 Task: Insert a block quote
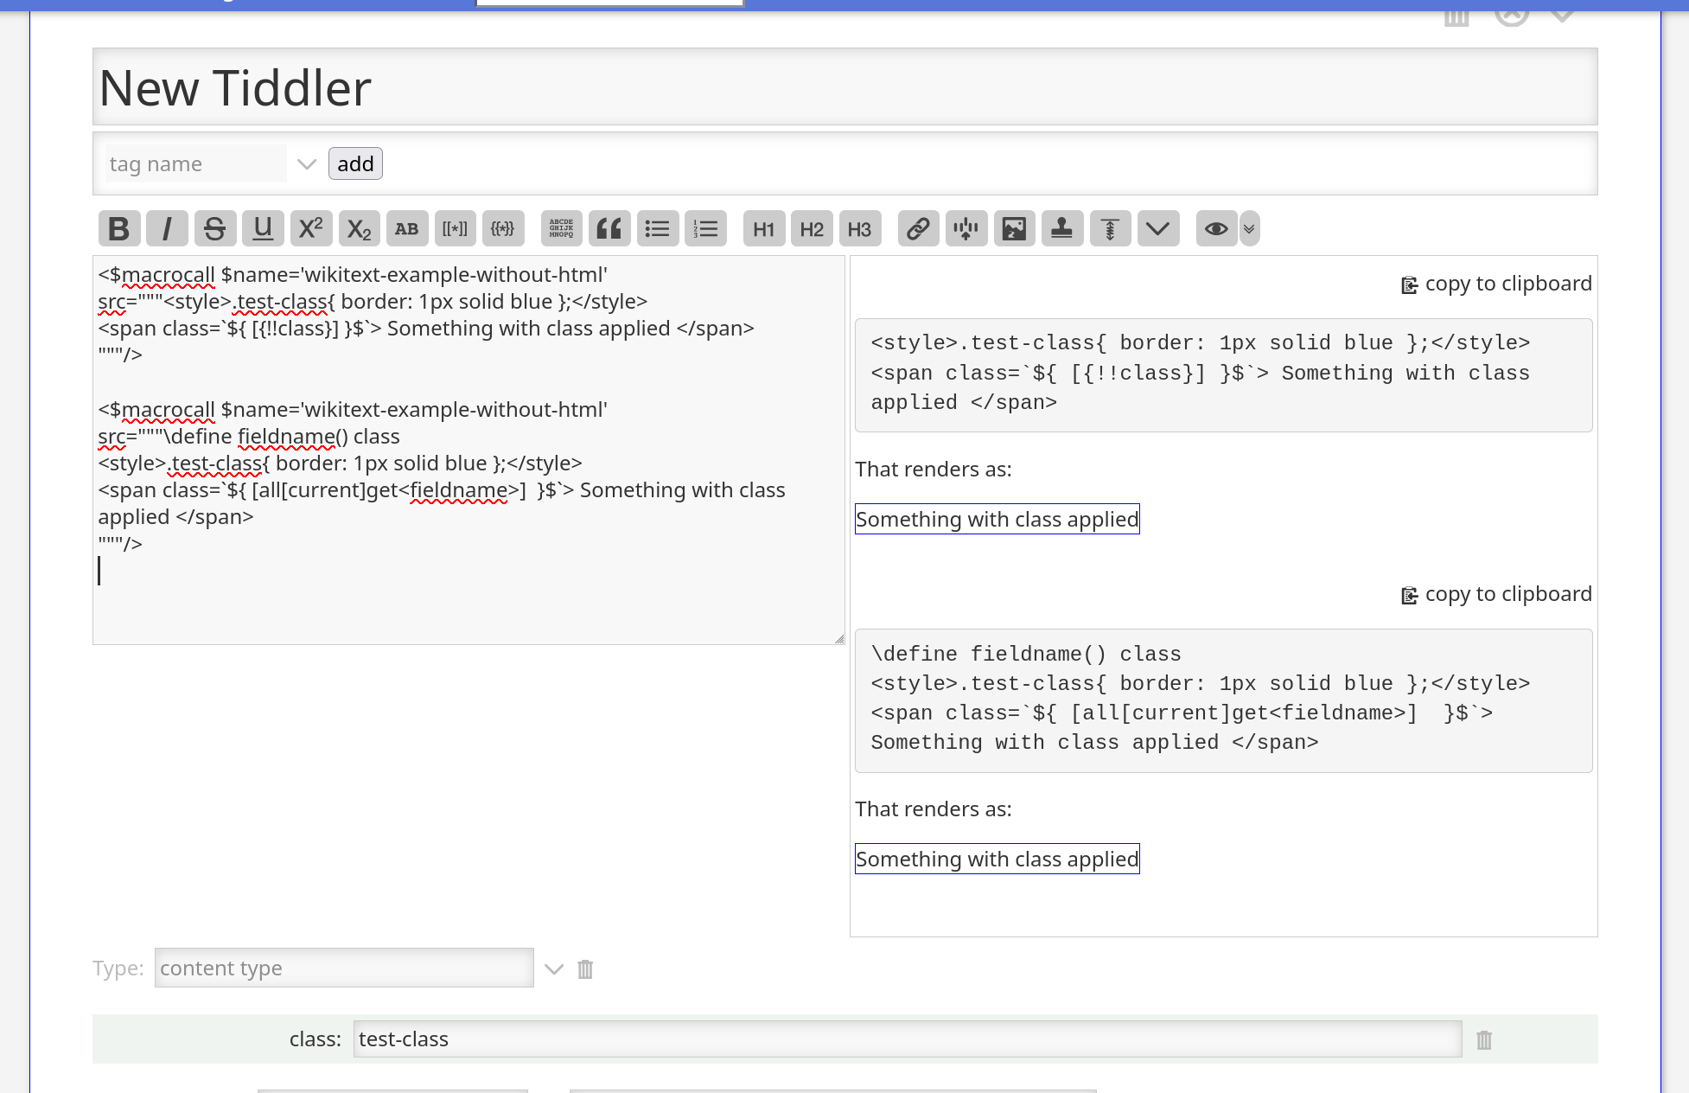pyautogui.click(x=609, y=229)
